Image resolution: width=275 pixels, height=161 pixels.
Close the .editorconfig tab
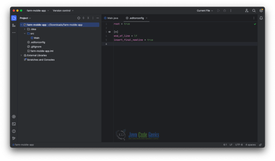pos(146,18)
